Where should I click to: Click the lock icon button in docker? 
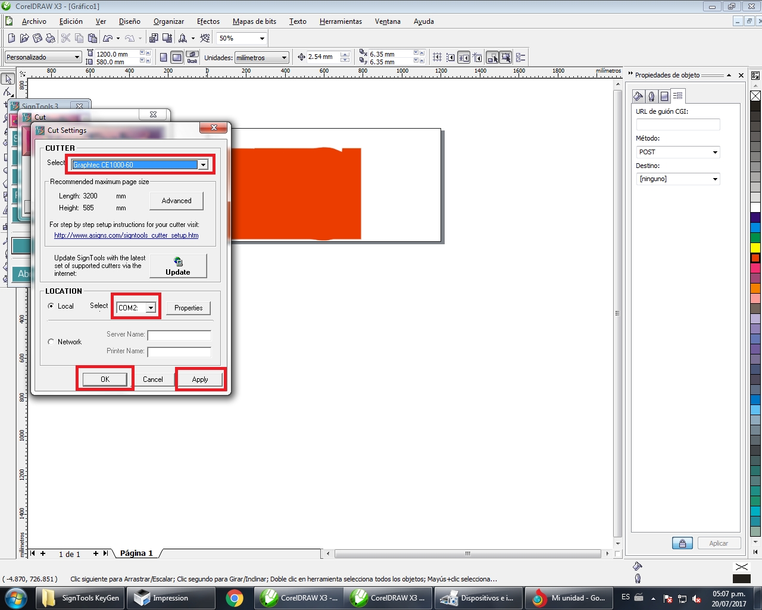[x=682, y=543]
